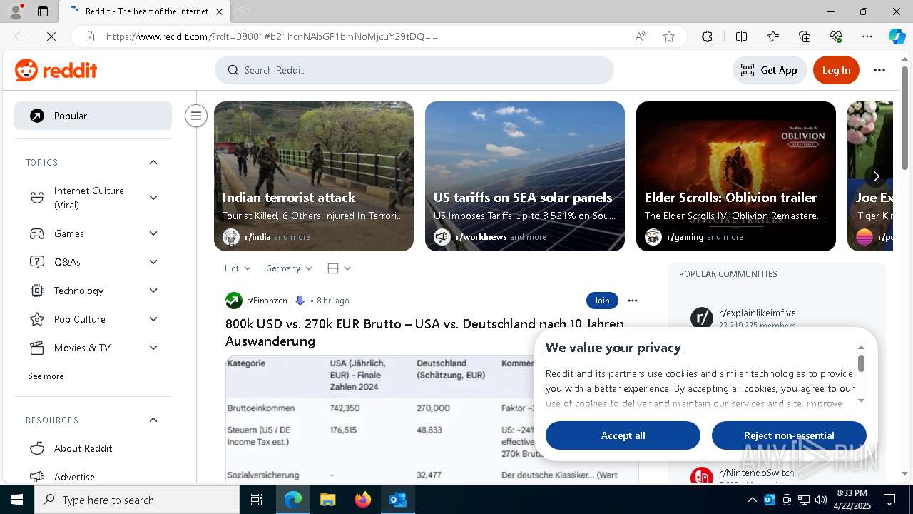Open the feed view layout dropdown

(x=339, y=268)
